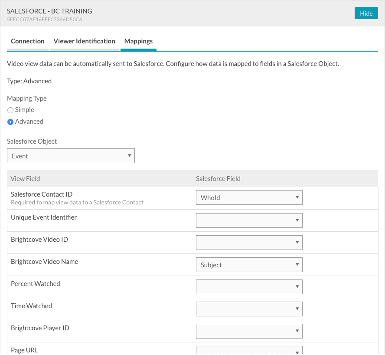Click the Simple radio label text
385x355 pixels.
pyautogui.click(x=25, y=110)
